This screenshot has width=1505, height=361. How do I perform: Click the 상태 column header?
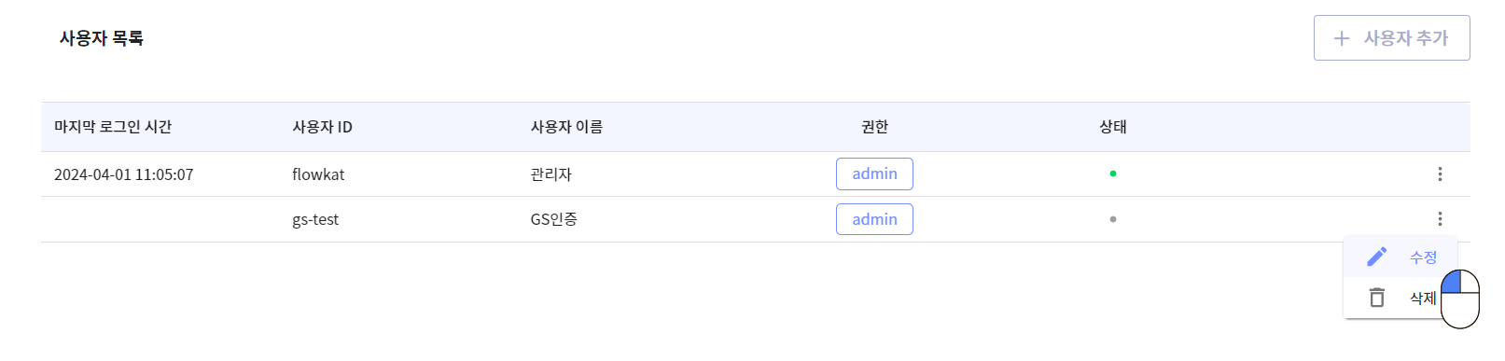(1112, 127)
